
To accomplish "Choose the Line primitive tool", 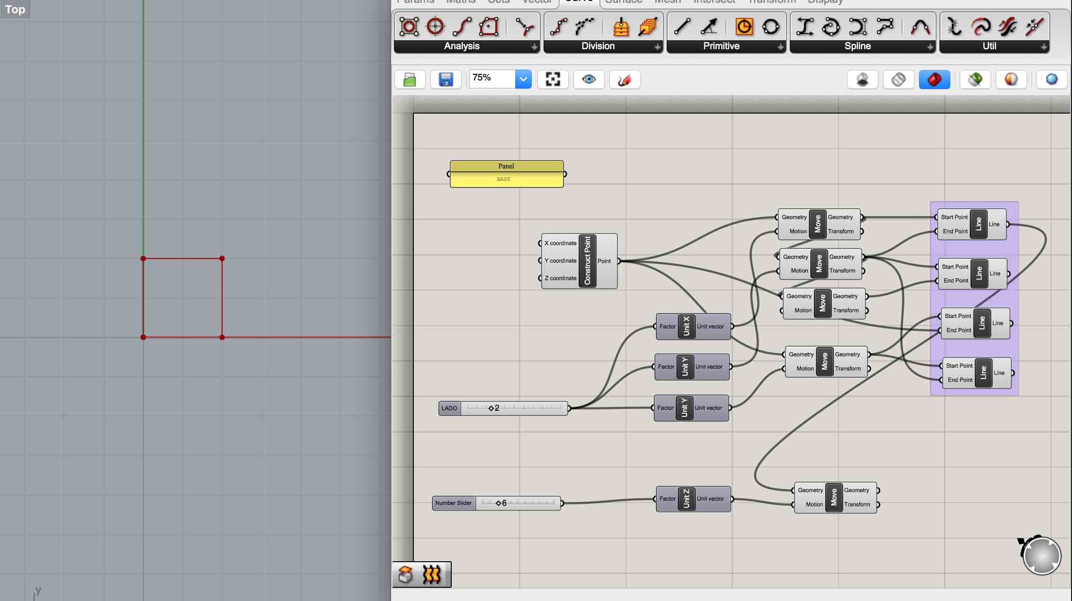I will (682, 27).
